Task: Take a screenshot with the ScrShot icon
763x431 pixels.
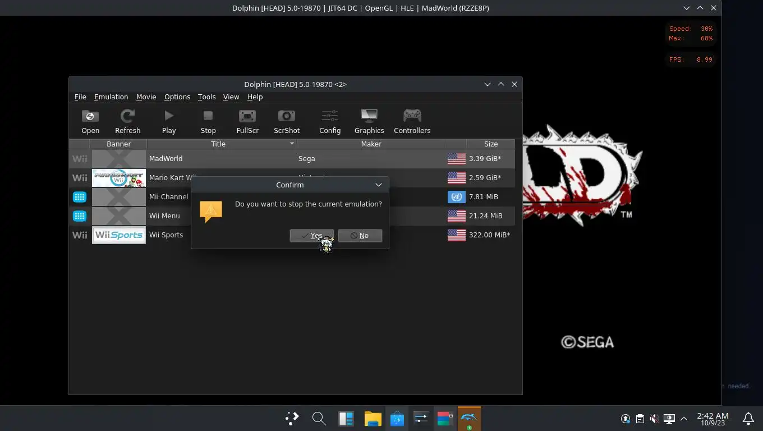Action: 287,116
